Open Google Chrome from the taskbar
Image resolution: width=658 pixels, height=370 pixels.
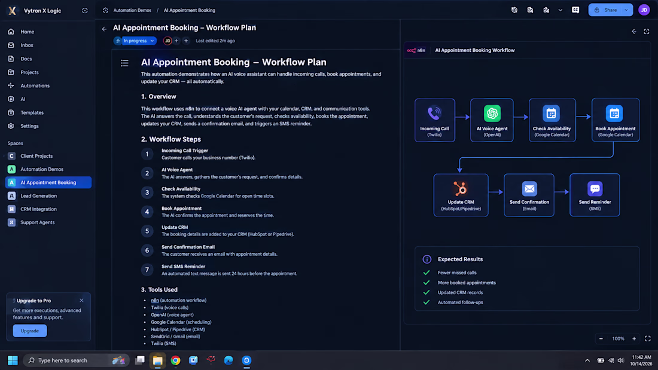175,360
